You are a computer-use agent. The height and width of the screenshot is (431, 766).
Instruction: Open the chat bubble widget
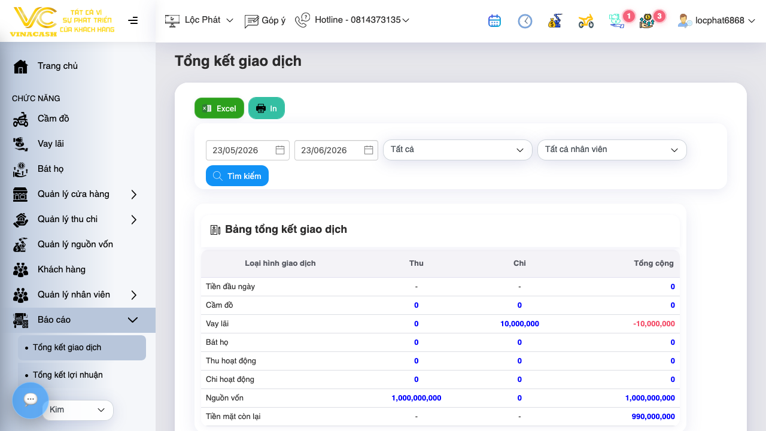pyautogui.click(x=31, y=400)
